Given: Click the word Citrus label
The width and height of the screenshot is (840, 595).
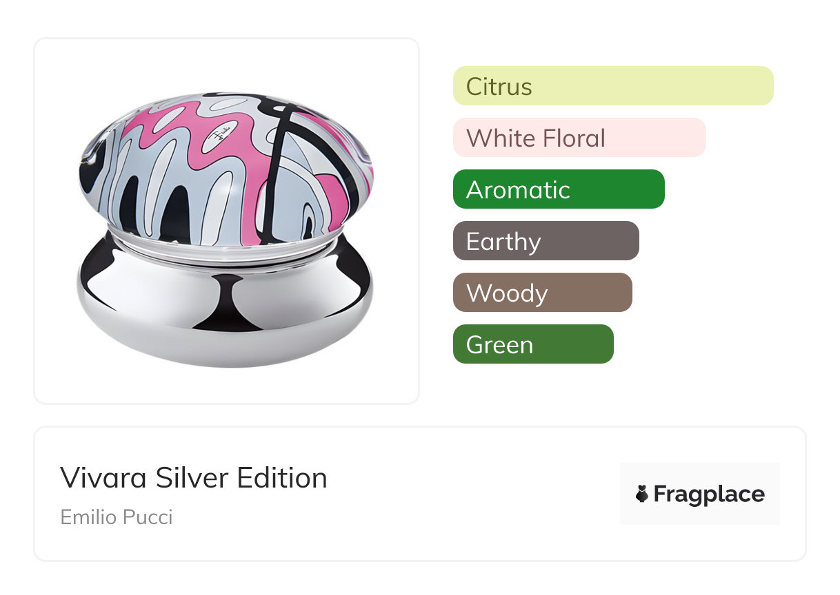Looking at the screenshot, I should coord(499,86).
